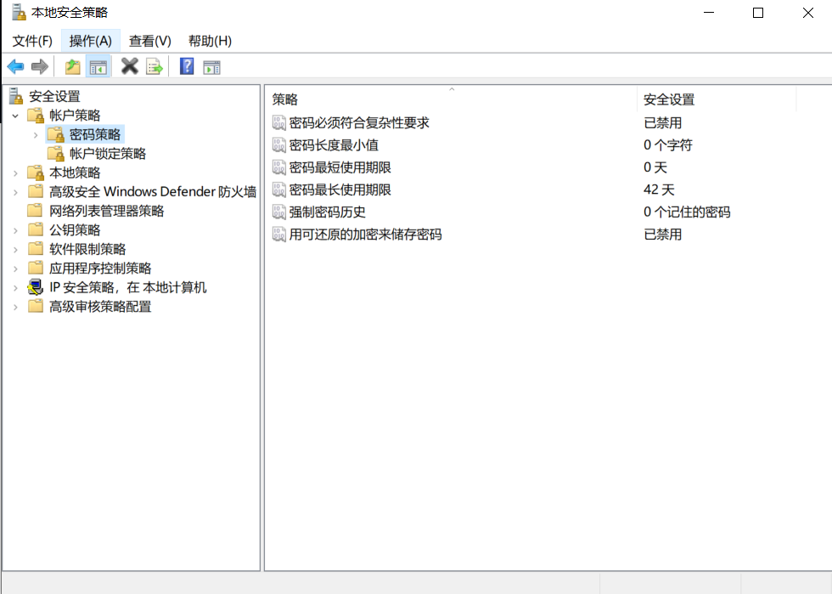Select the 密码最短使用期限 policy text

340,167
